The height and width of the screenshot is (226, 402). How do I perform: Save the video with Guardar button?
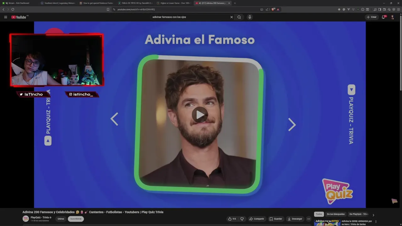click(275, 219)
